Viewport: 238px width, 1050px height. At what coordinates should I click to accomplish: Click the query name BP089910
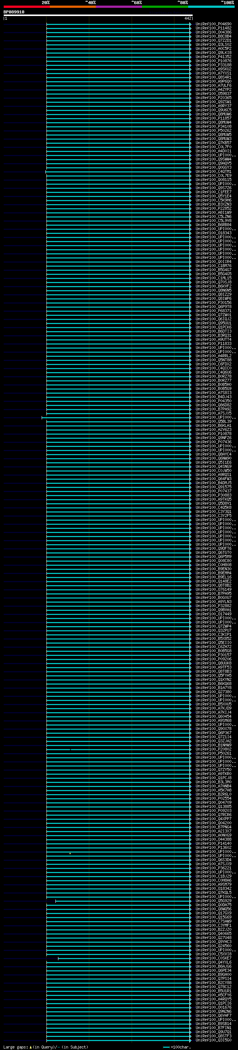(14, 12)
